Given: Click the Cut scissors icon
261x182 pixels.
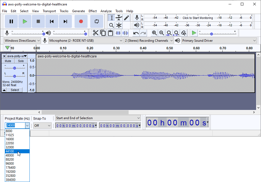Looking at the screenshot, I should [x=96, y=33].
